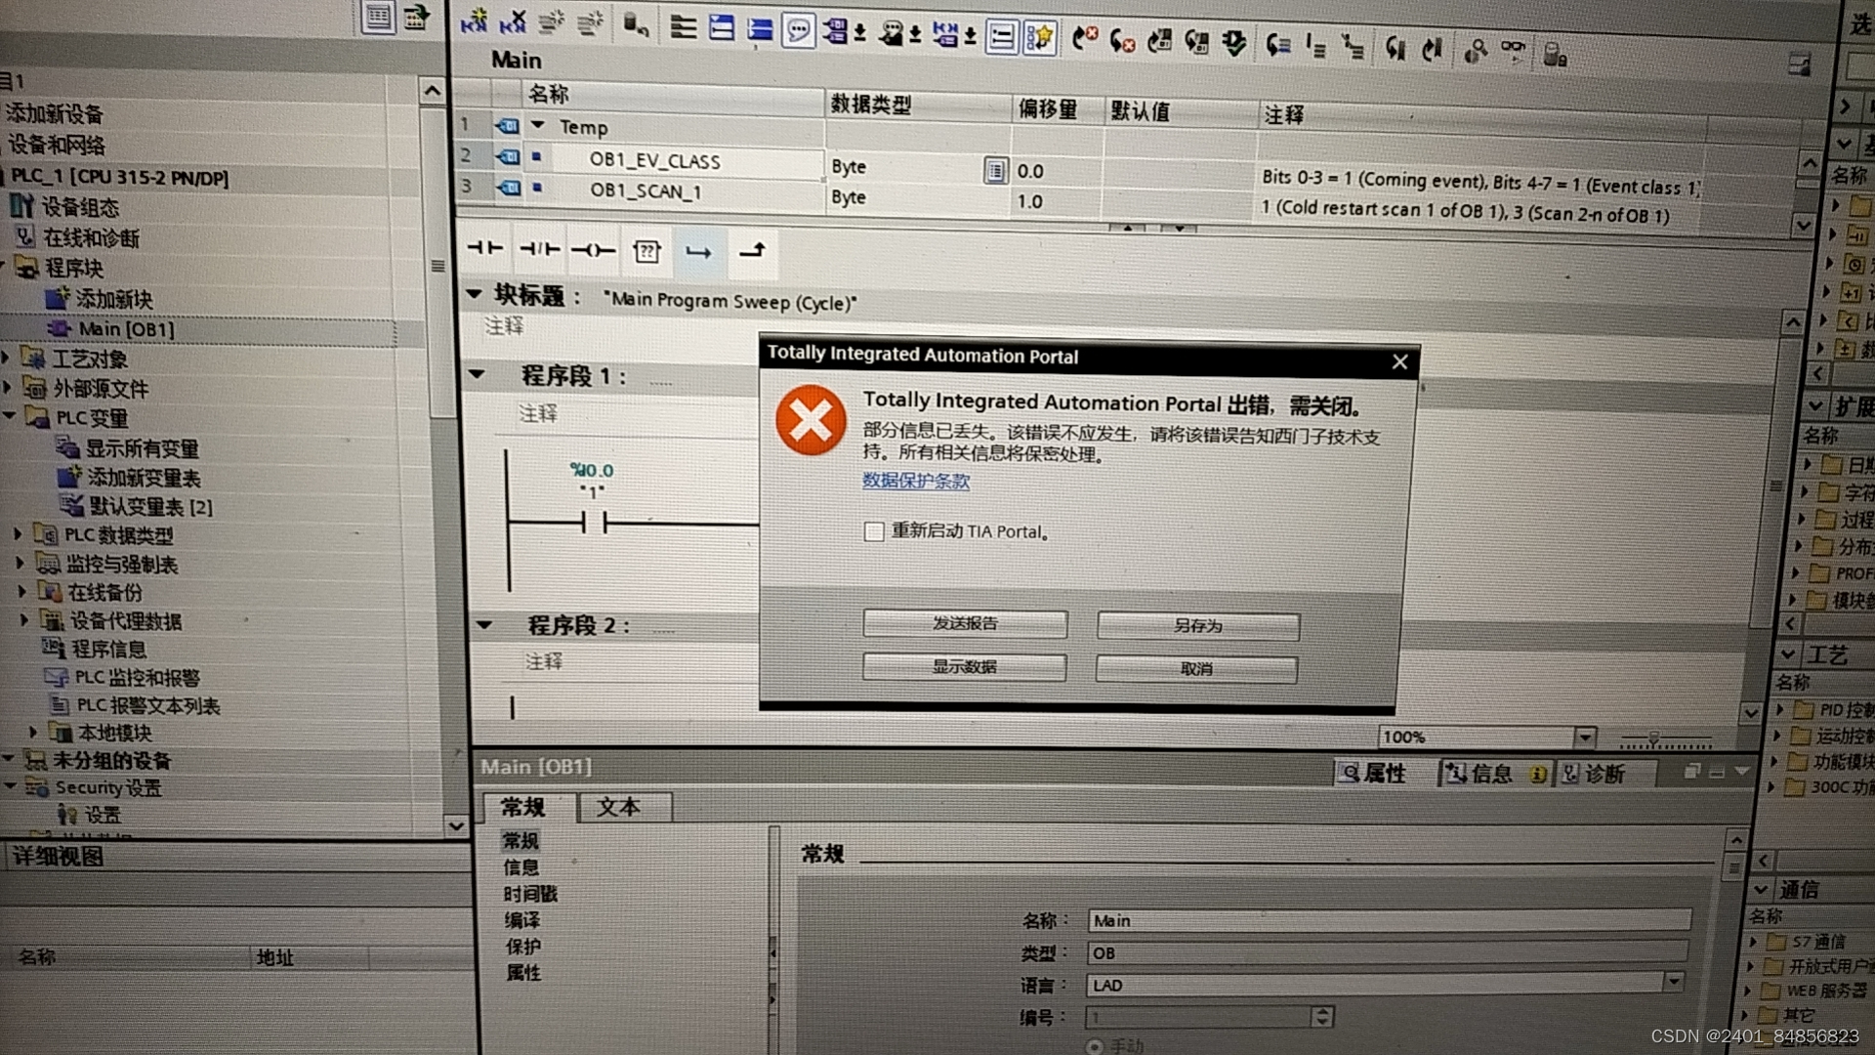Collapse the Temp row in interface table
The height and width of the screenshot is (1055, 1875).
click(x=538, y=126)
